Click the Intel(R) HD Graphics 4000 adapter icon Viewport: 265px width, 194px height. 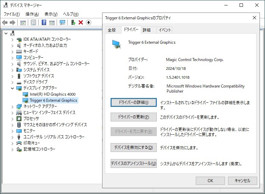click(25, 94)
